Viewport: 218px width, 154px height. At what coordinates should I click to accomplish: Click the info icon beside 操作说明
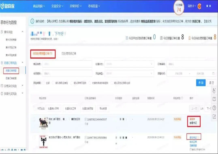click(32, 21)
